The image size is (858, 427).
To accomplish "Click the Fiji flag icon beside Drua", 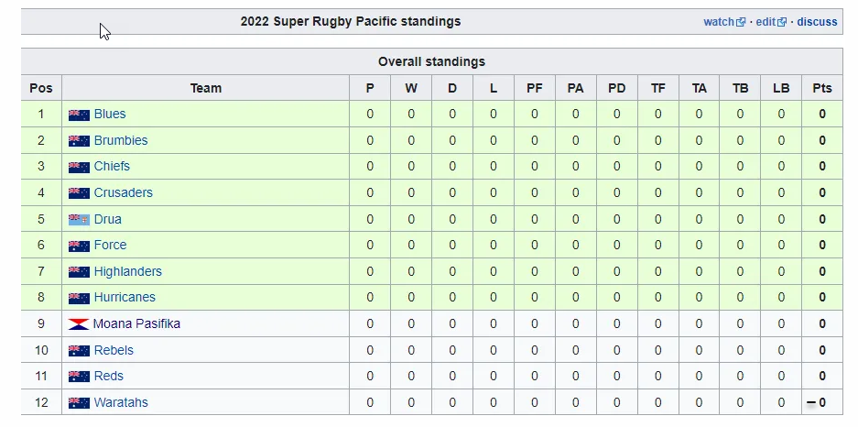I will click(x=79, y=220).
